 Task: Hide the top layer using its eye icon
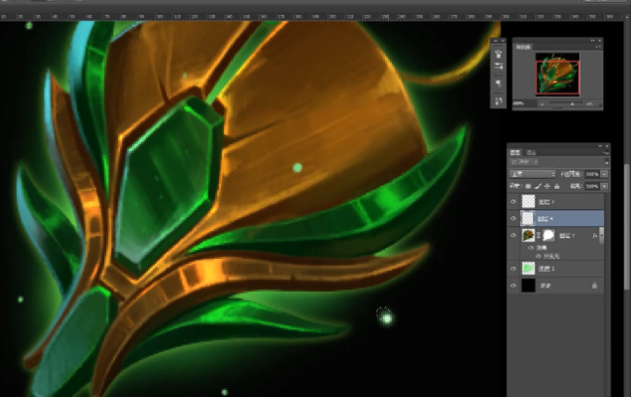(514, 201)
